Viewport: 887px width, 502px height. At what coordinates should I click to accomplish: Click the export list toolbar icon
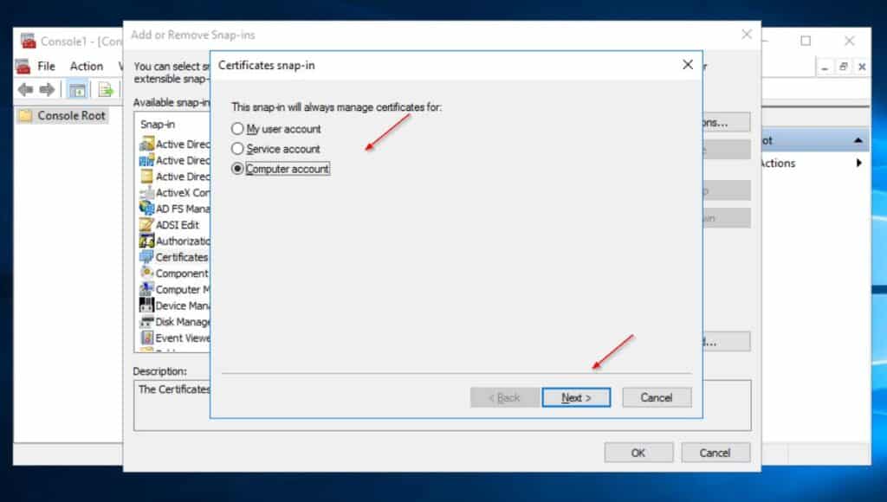click(105, 89)
